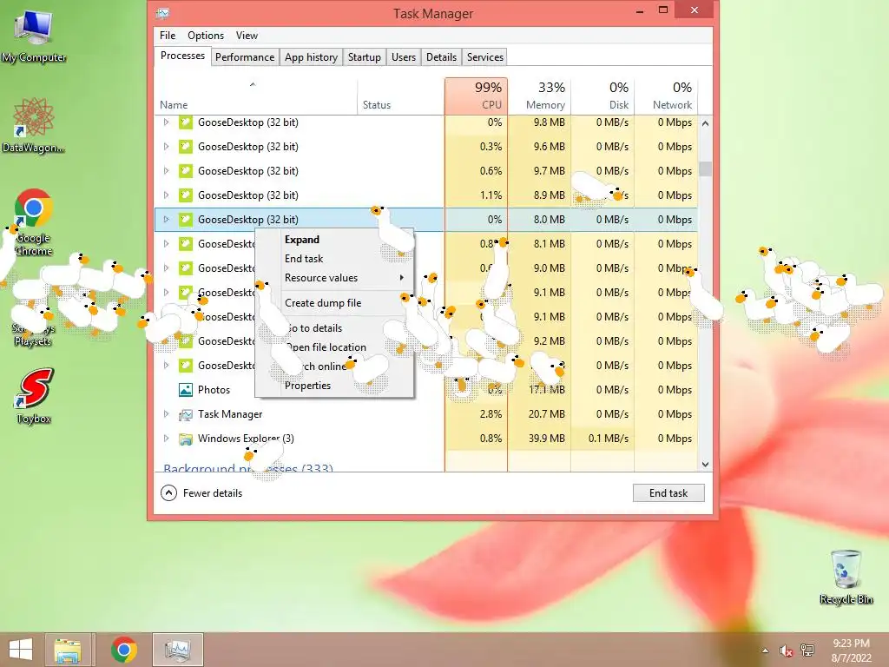Sort processes by the Name column
The image size is (889, 667).
256,96
